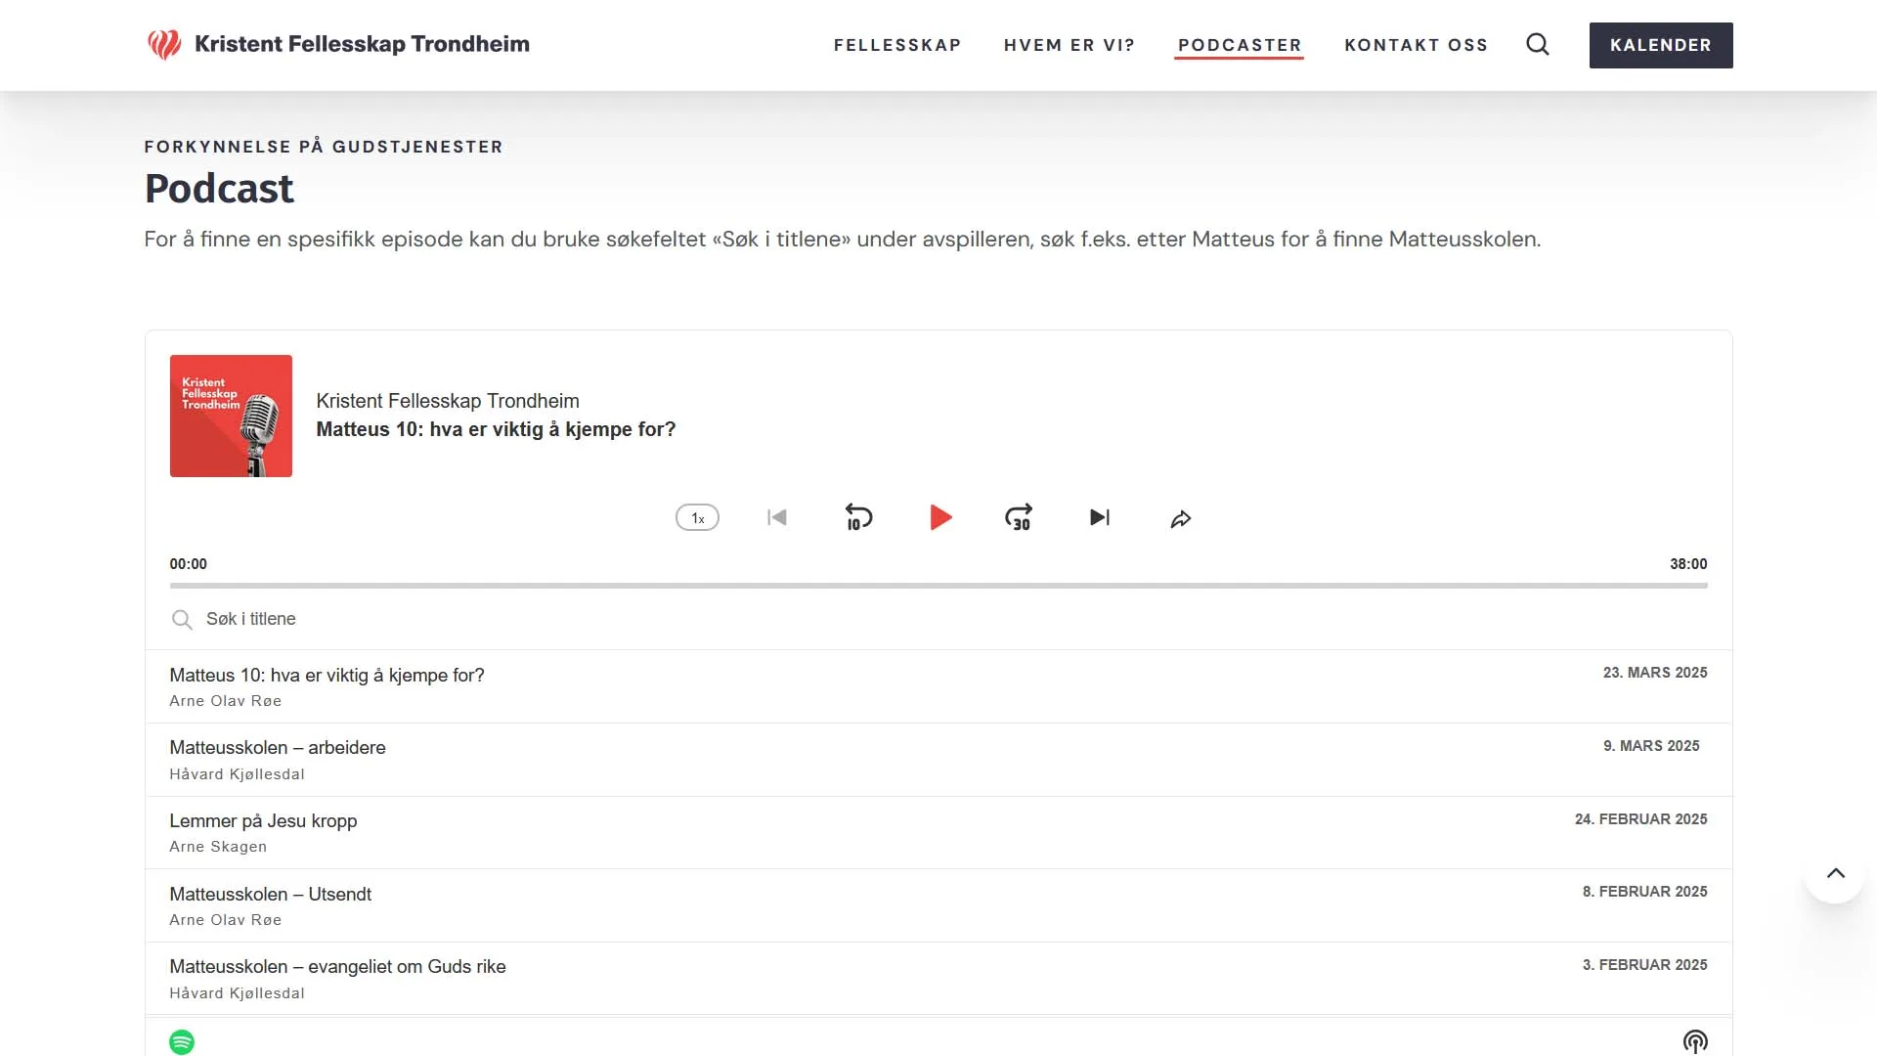This screenshot has height=1056, width=1877.
Task: Open the podcast on Spotify
Action: pyautogui.click(x=182, y=1042)
